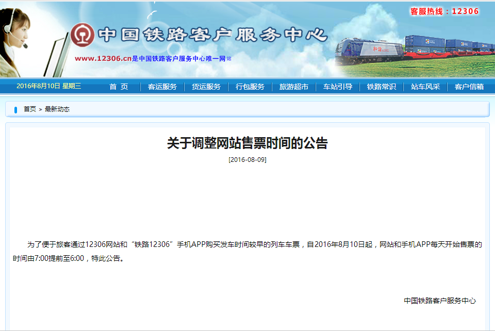Open the 站车风采 navigation item

(x=425, y=87)
